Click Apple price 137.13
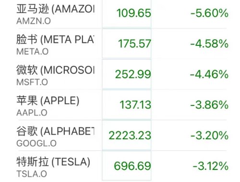This screenshot has height=182, width=240. pos(135,105)
